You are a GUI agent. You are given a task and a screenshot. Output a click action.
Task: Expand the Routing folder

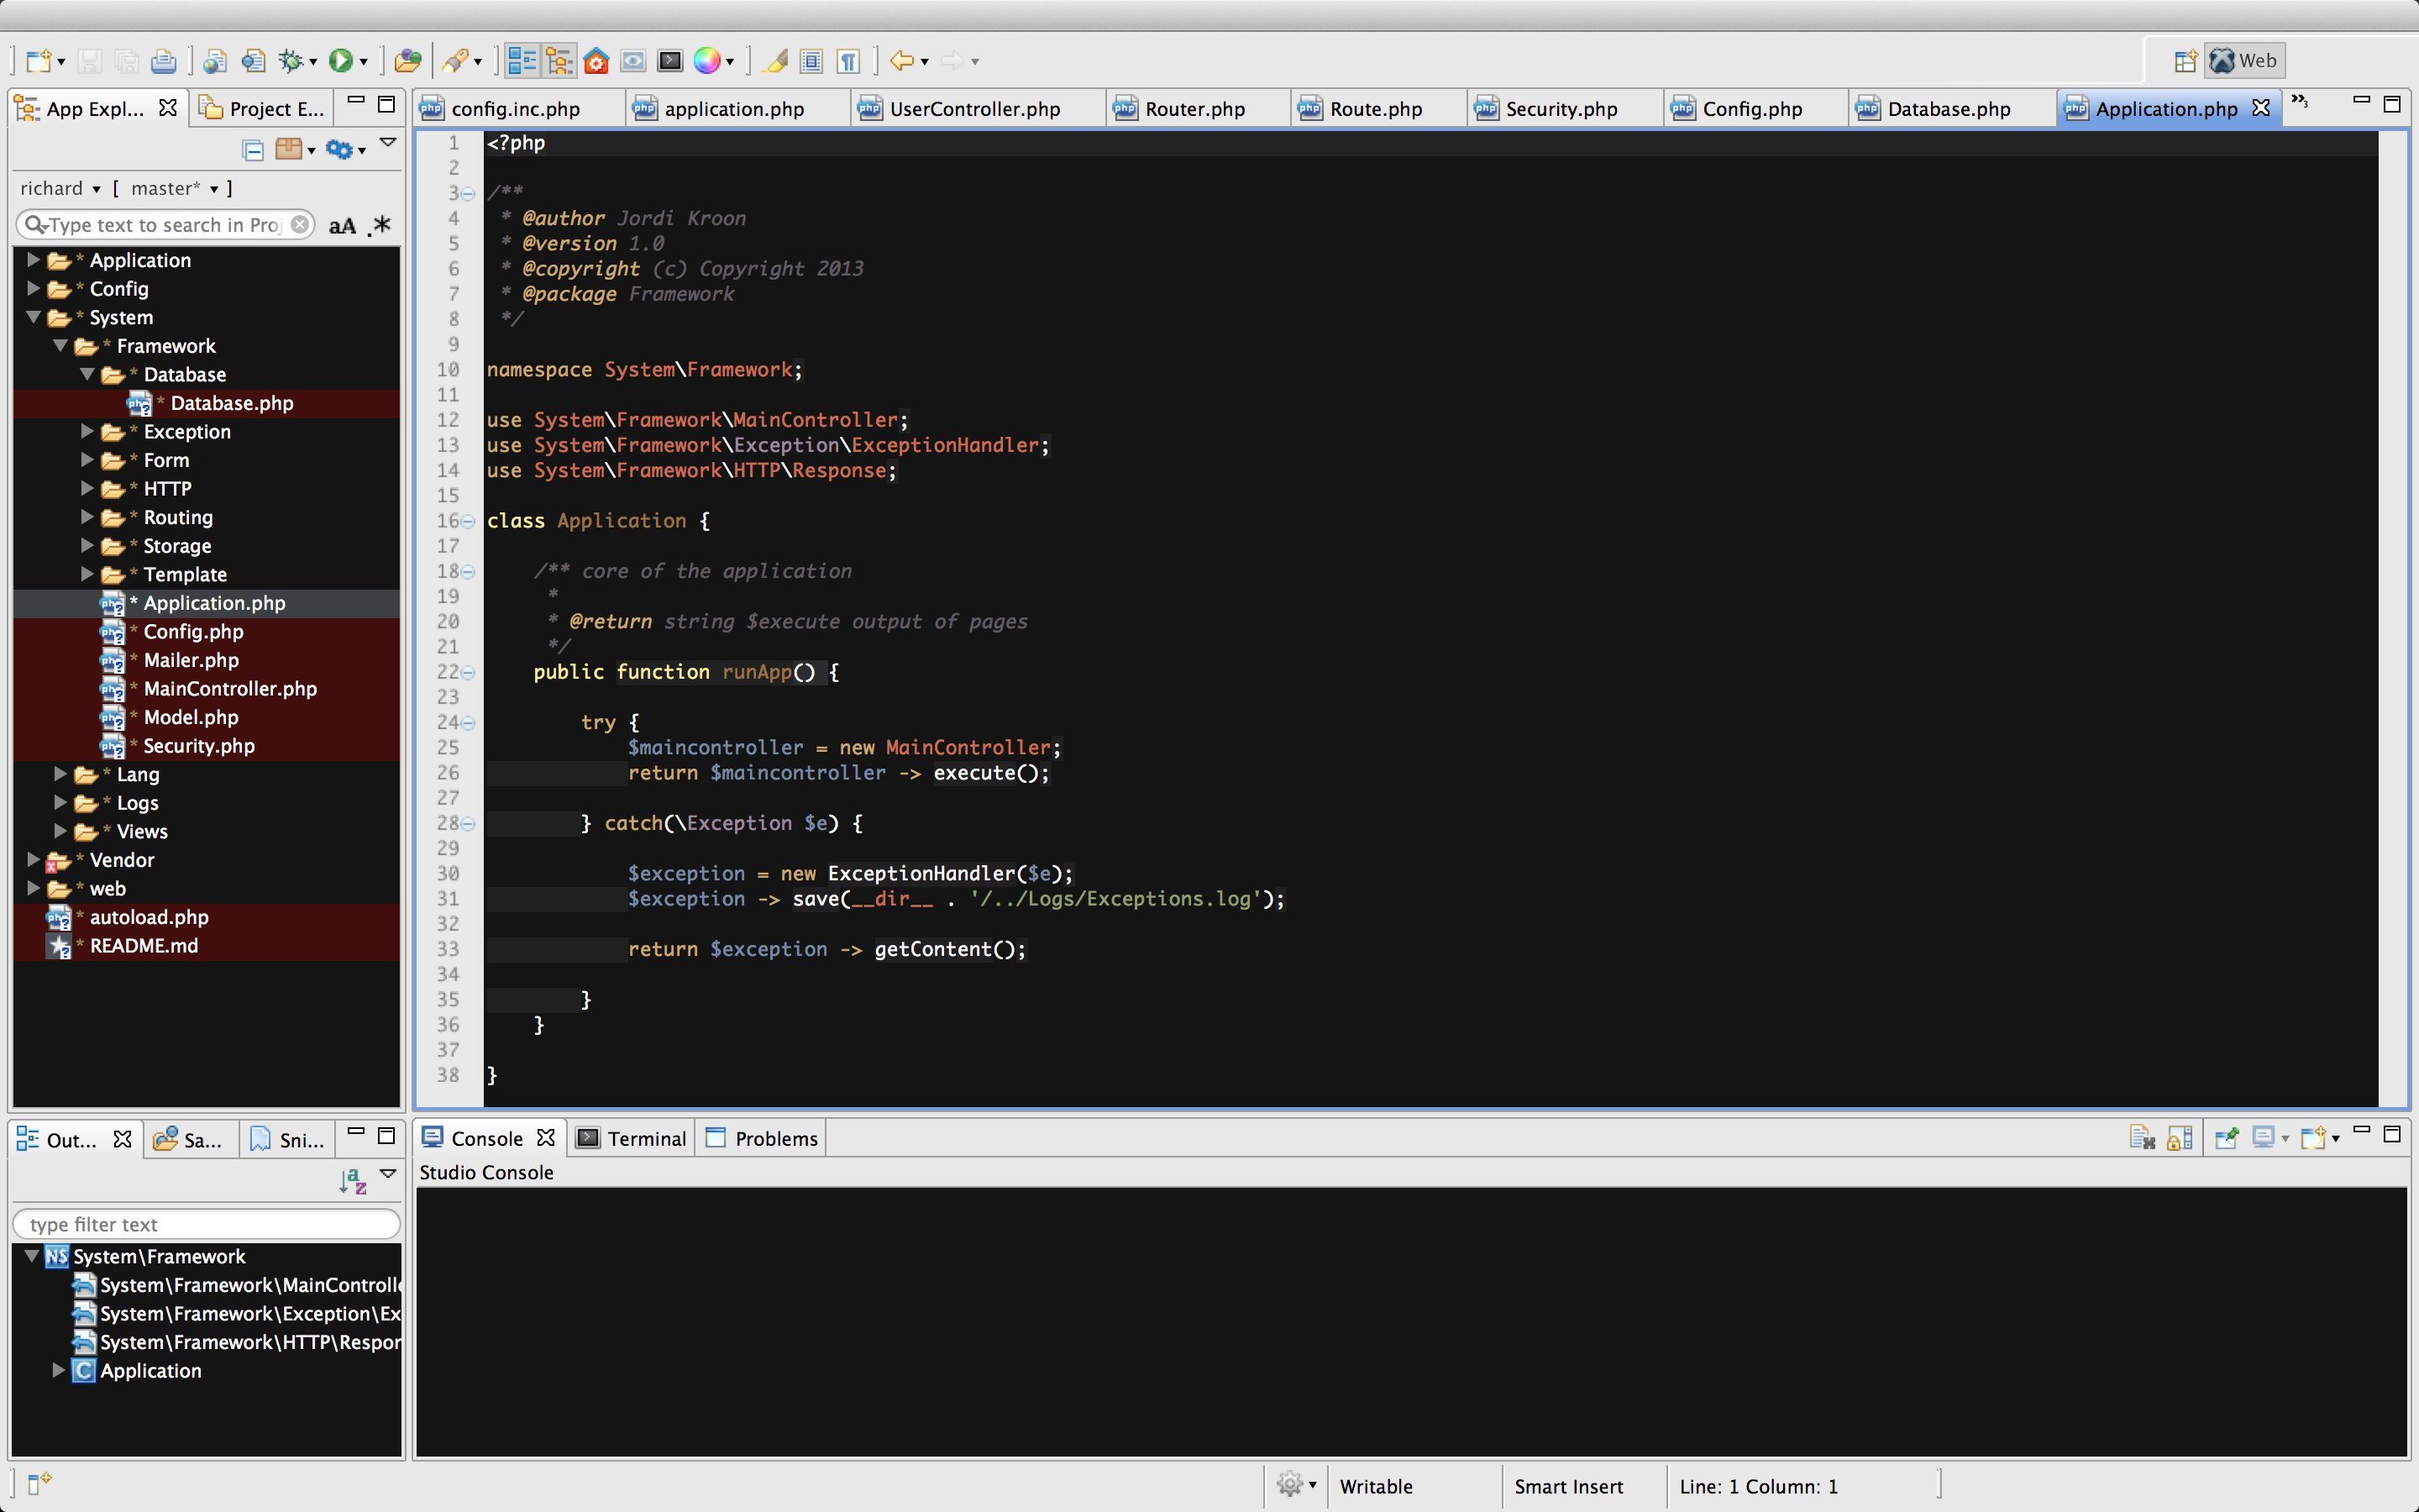(x=87, y=517)
